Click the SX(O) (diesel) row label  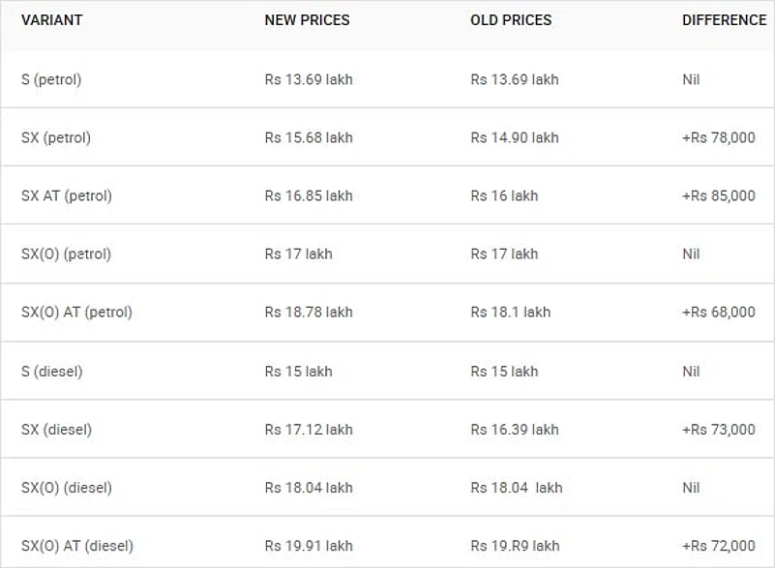click(x=67, y=487)
